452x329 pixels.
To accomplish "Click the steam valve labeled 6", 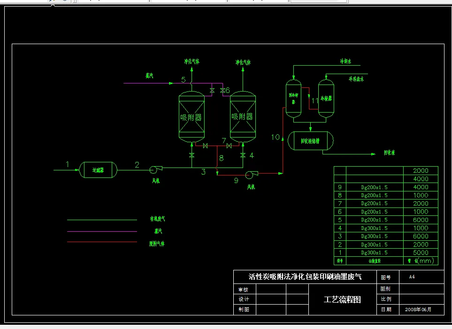I will (x=222, y=91).
